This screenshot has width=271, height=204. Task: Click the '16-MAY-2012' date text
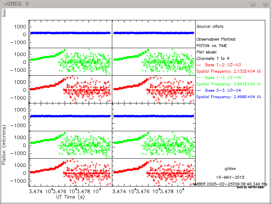click(229, 177)
